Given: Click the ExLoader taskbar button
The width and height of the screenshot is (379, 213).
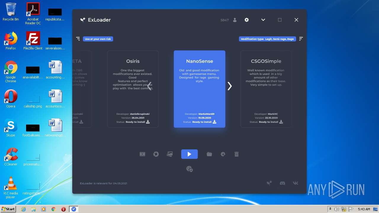Looking at the screenshot, I should 74,209.
